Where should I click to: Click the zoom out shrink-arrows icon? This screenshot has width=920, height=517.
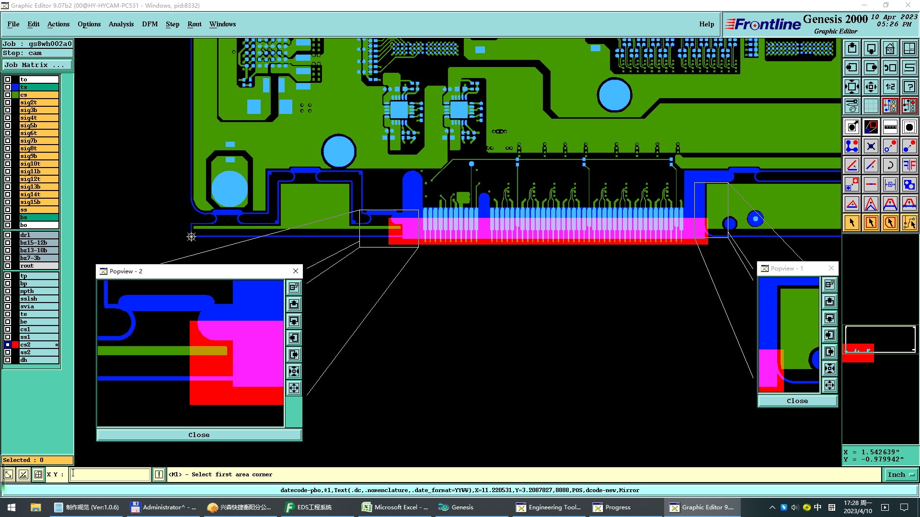871,87
